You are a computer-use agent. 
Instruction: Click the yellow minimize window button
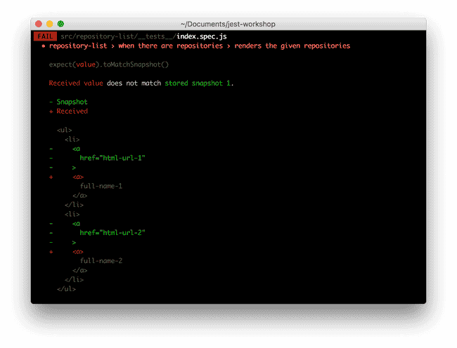[50, 24]
